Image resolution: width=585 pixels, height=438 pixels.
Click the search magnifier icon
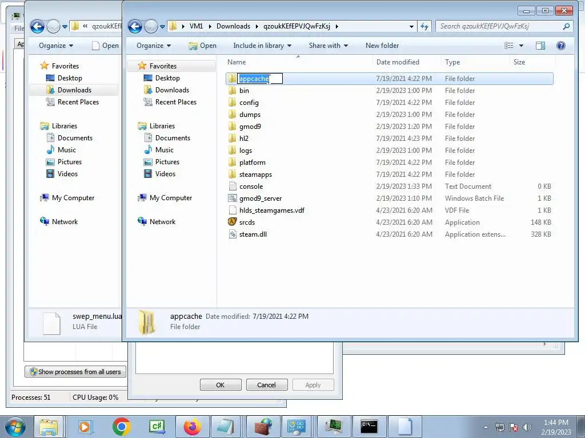[566, 26]
